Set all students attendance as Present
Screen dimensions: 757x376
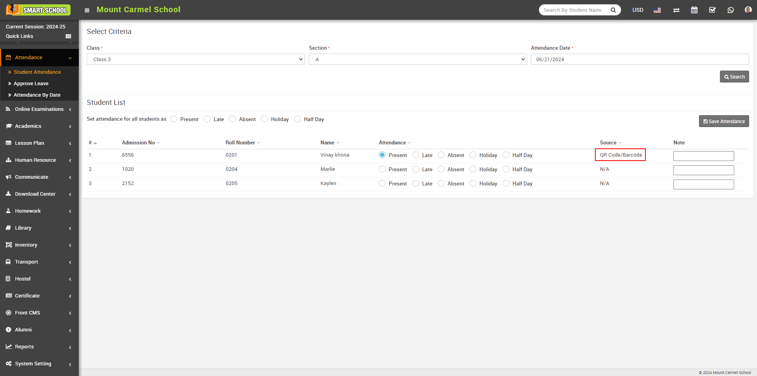tap(173, 119)
